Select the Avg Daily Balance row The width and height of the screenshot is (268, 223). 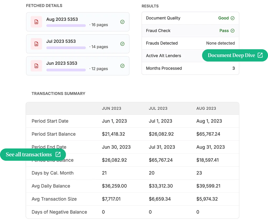tap(51, 186)
